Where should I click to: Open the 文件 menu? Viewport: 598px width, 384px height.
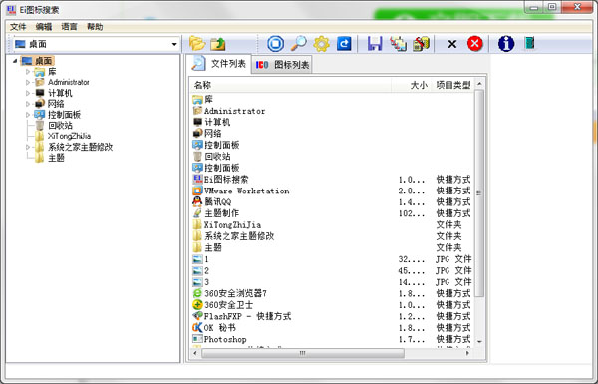coord(18,27)
